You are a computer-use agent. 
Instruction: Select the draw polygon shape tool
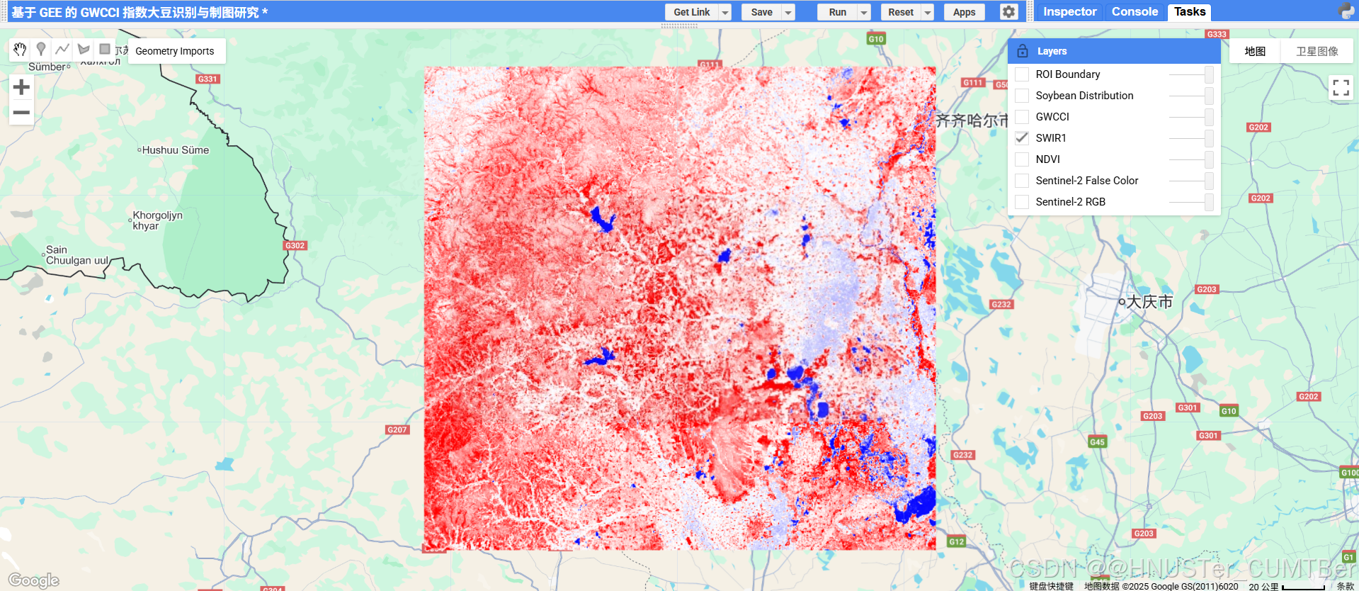84,50
